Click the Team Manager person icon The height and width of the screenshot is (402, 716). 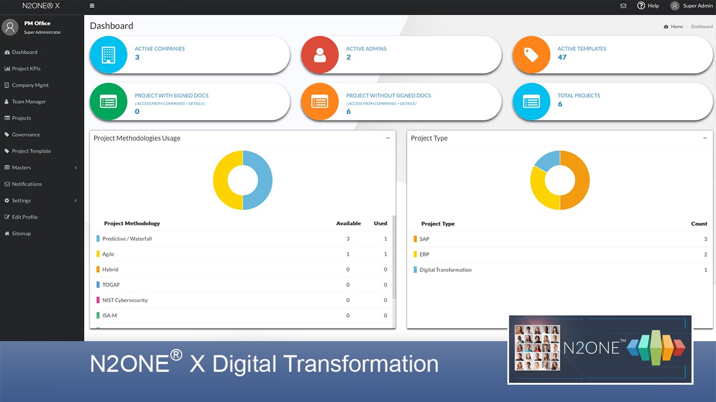7,102
